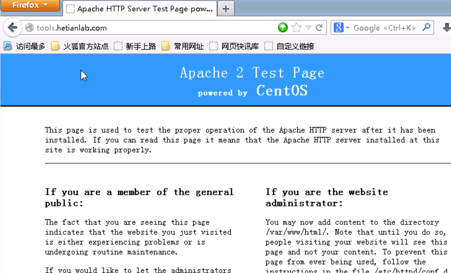The height and width of the screenshot is (273, 451).
Task: Reload the page with the refresh icon
Action: pos(319,28)
